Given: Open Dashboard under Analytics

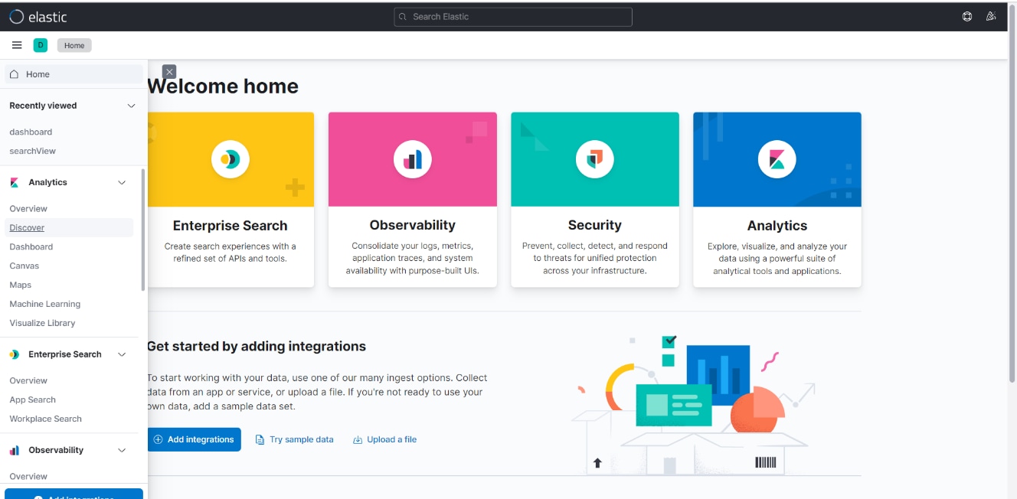Looking at the screenshot, I should tap(31, 246).
